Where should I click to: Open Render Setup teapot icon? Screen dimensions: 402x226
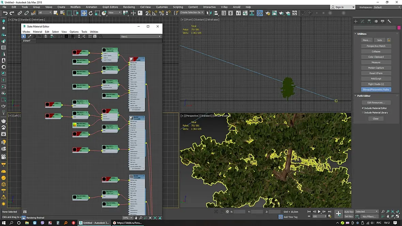(x=268, y=13)
